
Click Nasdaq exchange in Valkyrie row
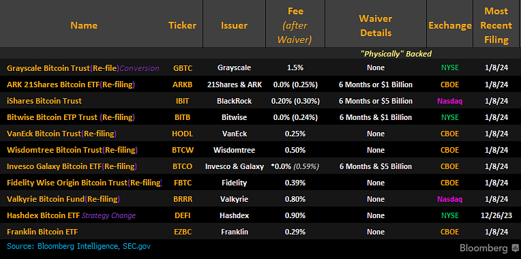[450, 199]
